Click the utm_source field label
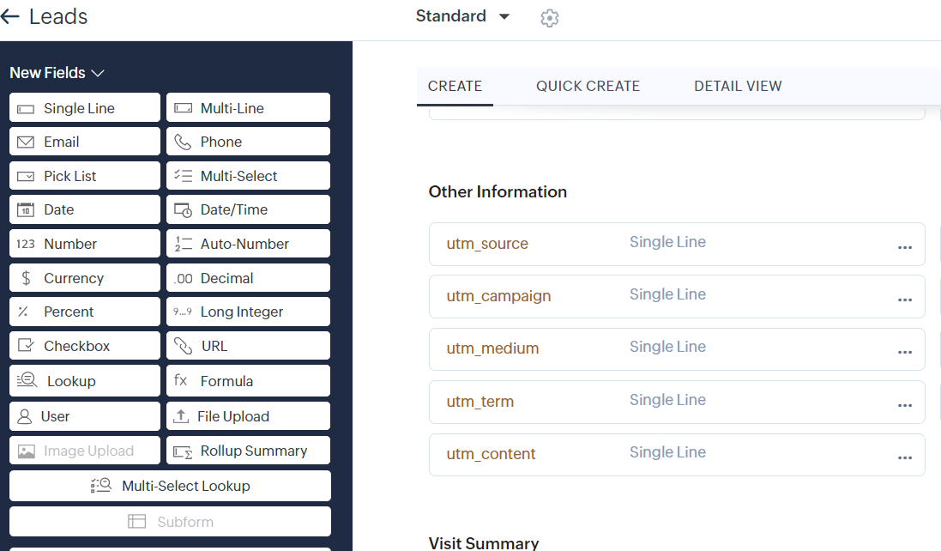The image size is (941, 551). click(x=486, y=244)
